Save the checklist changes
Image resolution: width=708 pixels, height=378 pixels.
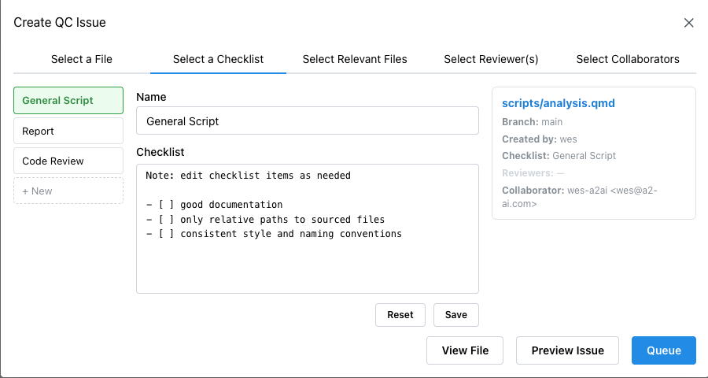click(x=455, y=315)
